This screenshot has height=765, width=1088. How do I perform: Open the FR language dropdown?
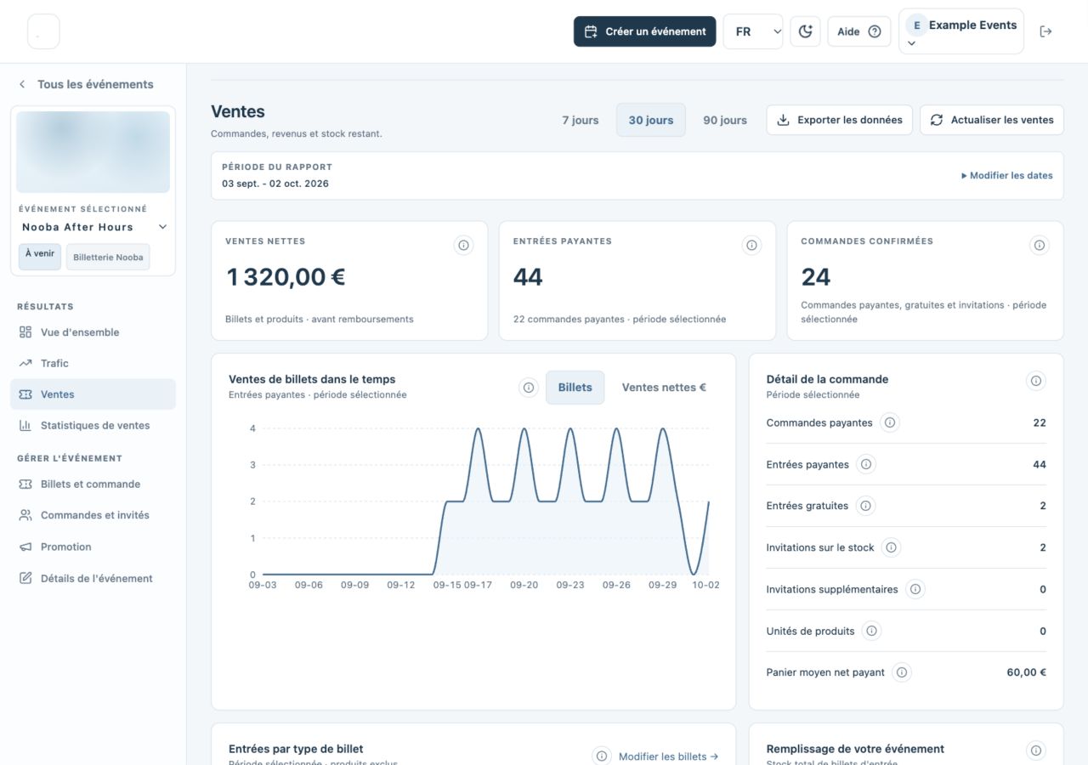pos(753,31)
